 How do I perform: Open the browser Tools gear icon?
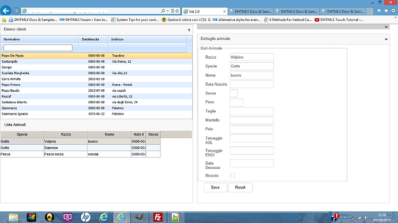pyautogui.click(x=393, y=11)
